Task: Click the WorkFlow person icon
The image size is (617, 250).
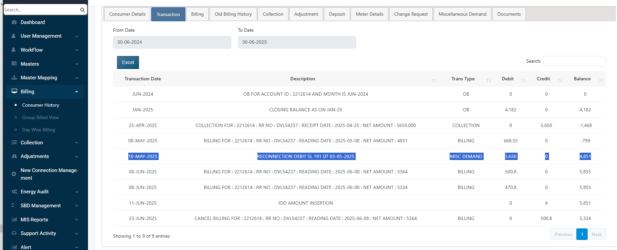Action: (14, 50)
